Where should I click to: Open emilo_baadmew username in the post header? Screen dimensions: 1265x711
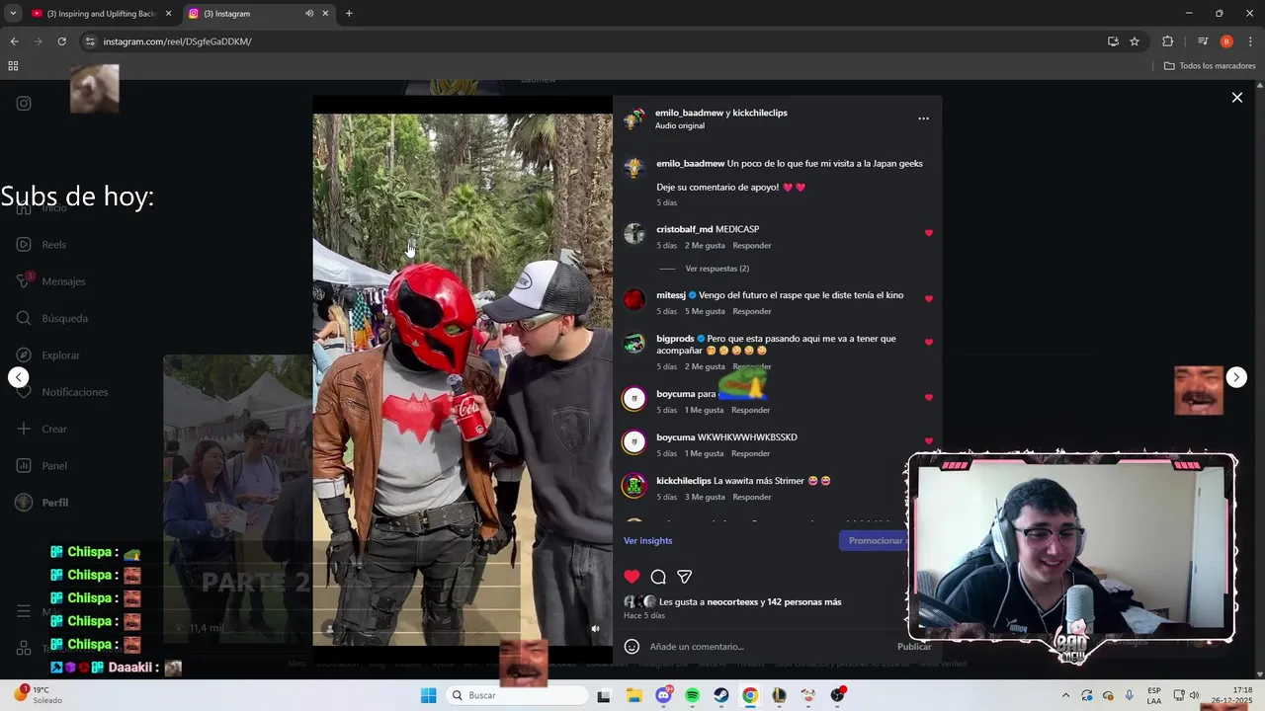[689, 113]
